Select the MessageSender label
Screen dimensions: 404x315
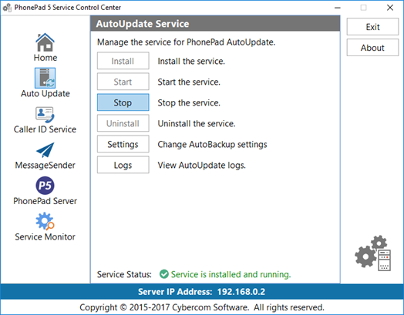click(45, 165)
